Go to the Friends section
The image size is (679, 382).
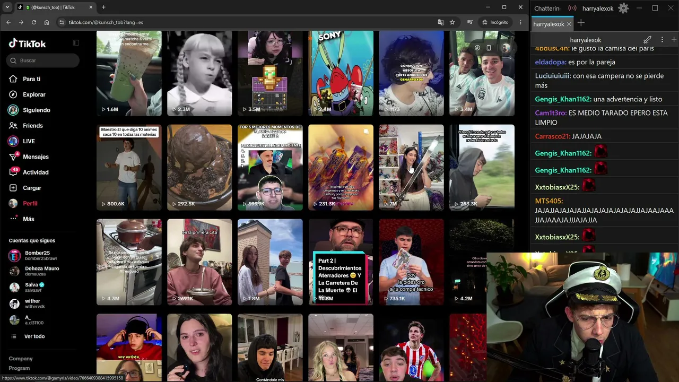coord(32,126)
